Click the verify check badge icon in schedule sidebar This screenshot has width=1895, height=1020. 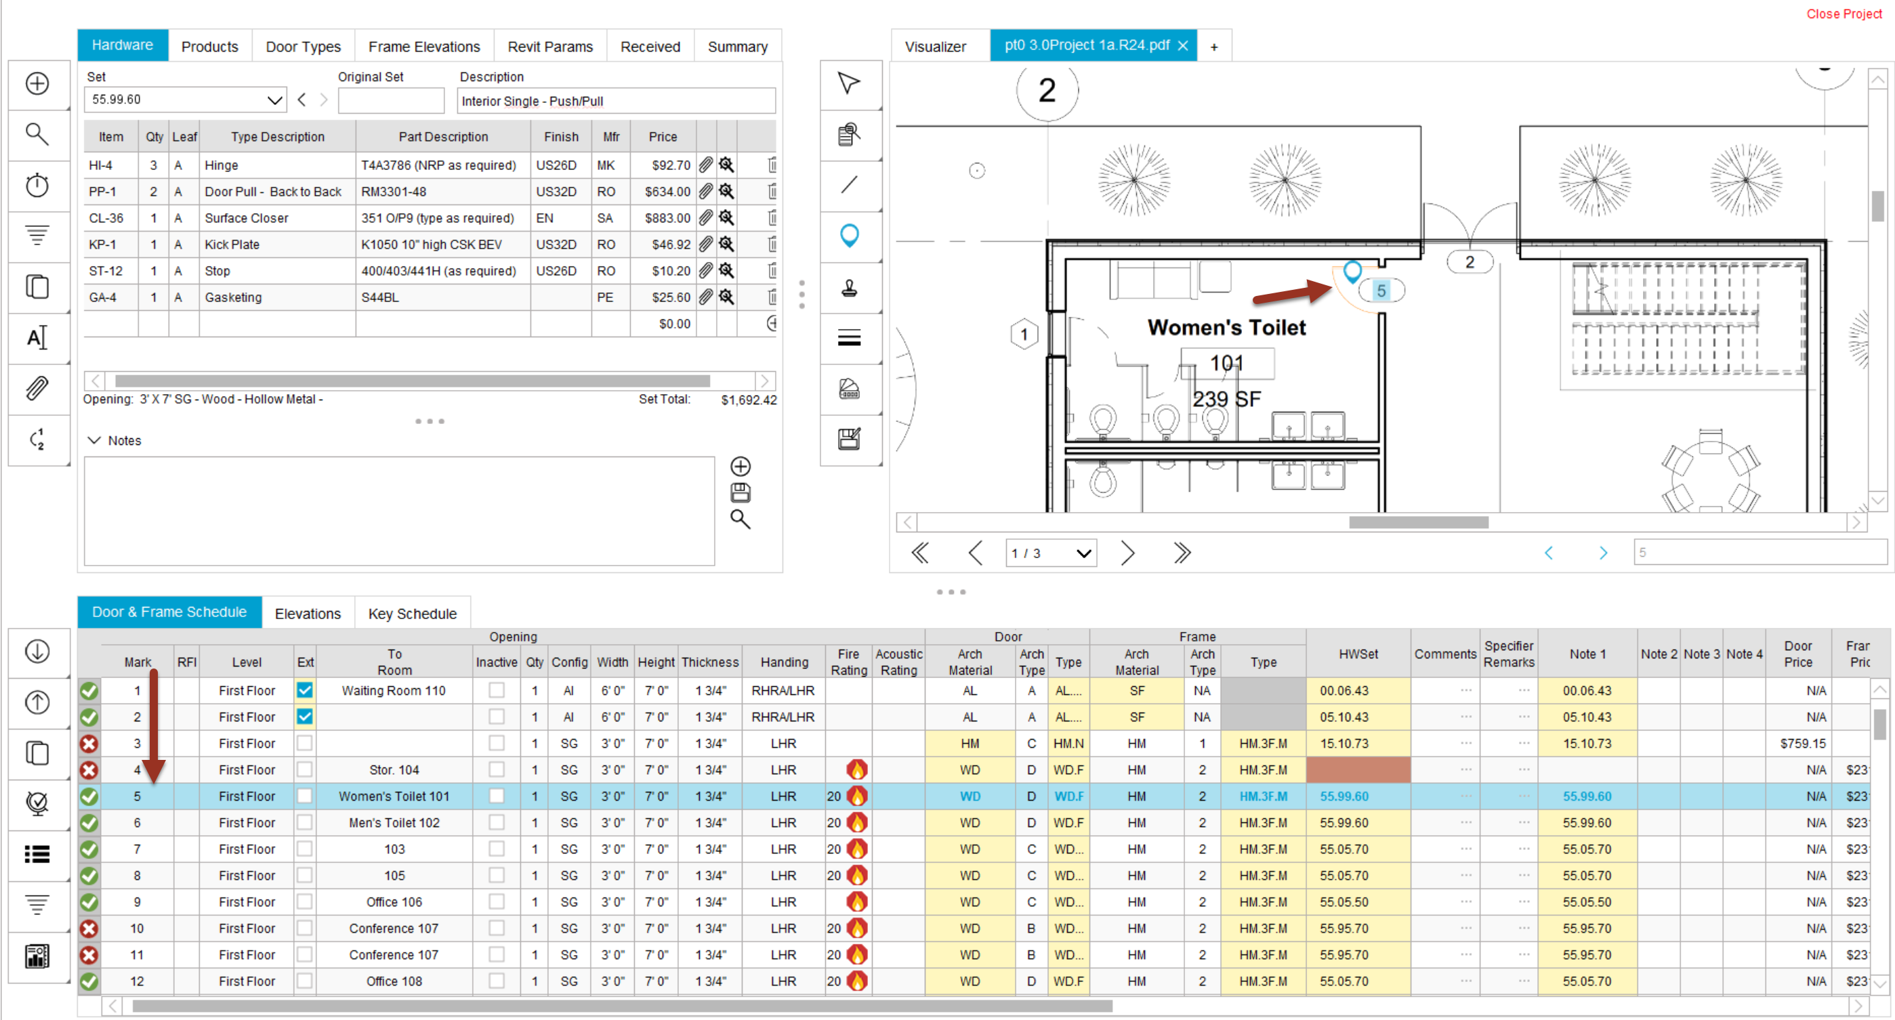[x=37, y=803]
